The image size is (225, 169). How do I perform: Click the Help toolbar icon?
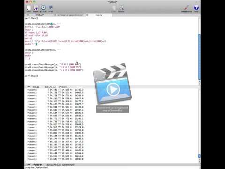[x=196, y=8]
